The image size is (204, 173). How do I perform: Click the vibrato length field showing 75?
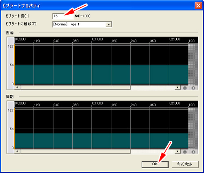[63, 16]
